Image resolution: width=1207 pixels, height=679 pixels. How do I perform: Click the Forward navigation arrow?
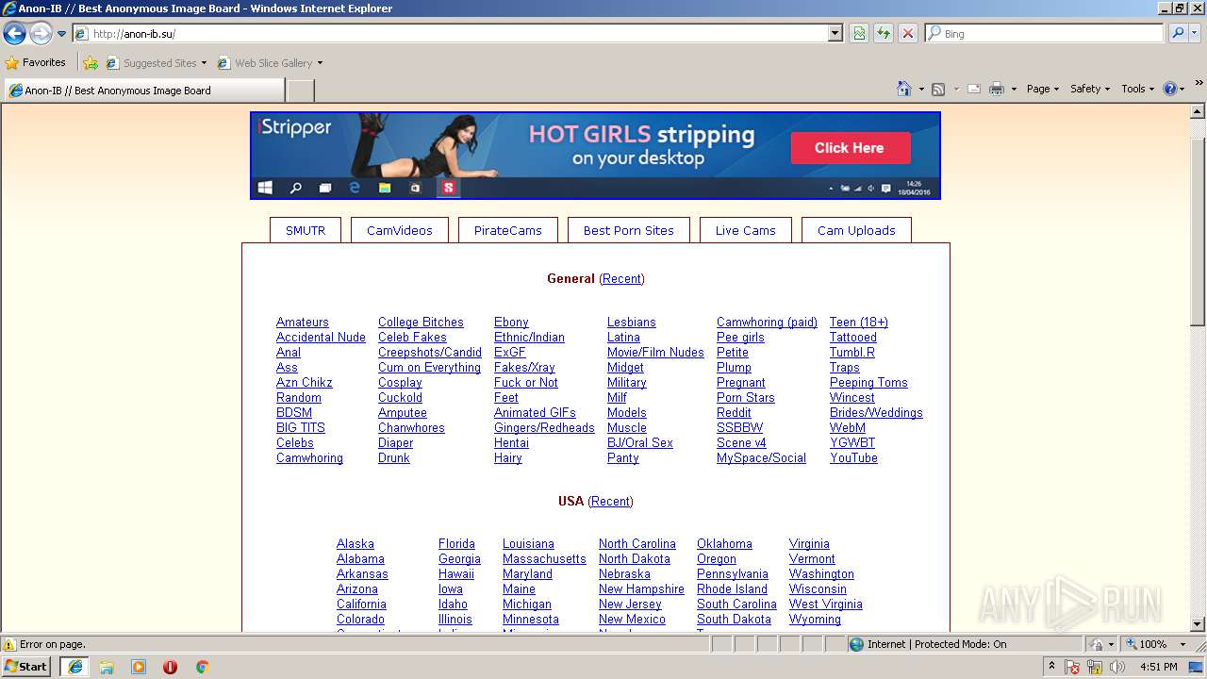click(x=41, y=34)
